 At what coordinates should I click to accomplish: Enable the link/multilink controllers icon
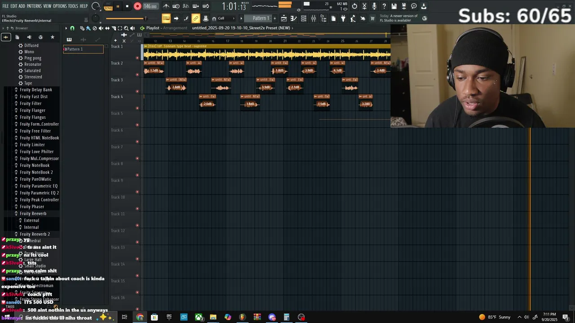[195, 18]
